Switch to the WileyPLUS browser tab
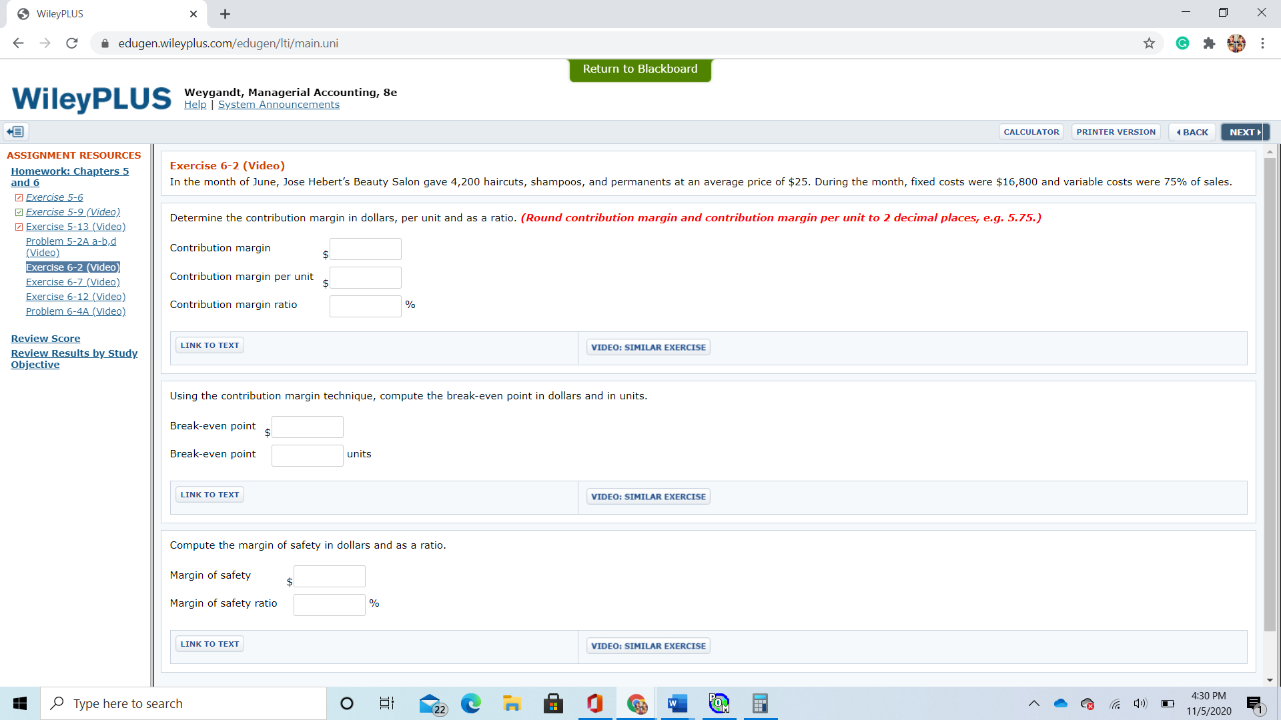This screenshot has height=720, width=1281. [100, 14]
